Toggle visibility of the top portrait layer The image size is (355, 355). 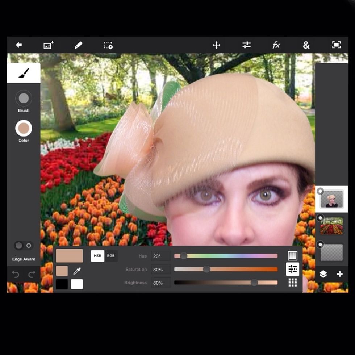[320, 191]
